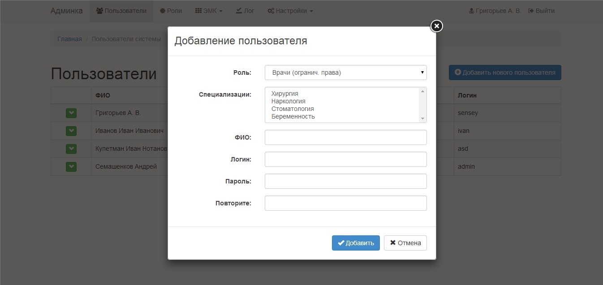This screenshot has height=285, width=603.
Task: Click the admin login cell
Action: [x=507, y=167]
